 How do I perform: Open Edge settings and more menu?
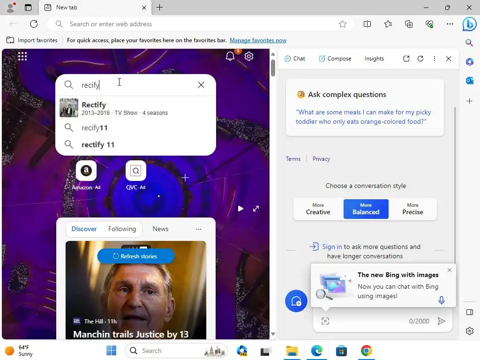450,24
